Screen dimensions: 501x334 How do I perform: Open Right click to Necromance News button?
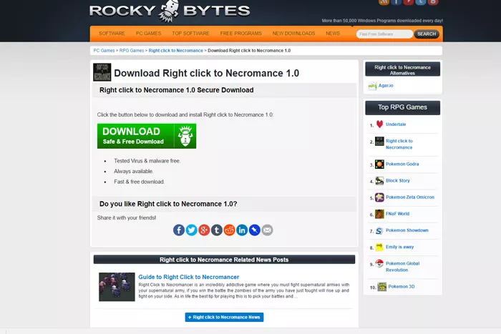(224, 317)
